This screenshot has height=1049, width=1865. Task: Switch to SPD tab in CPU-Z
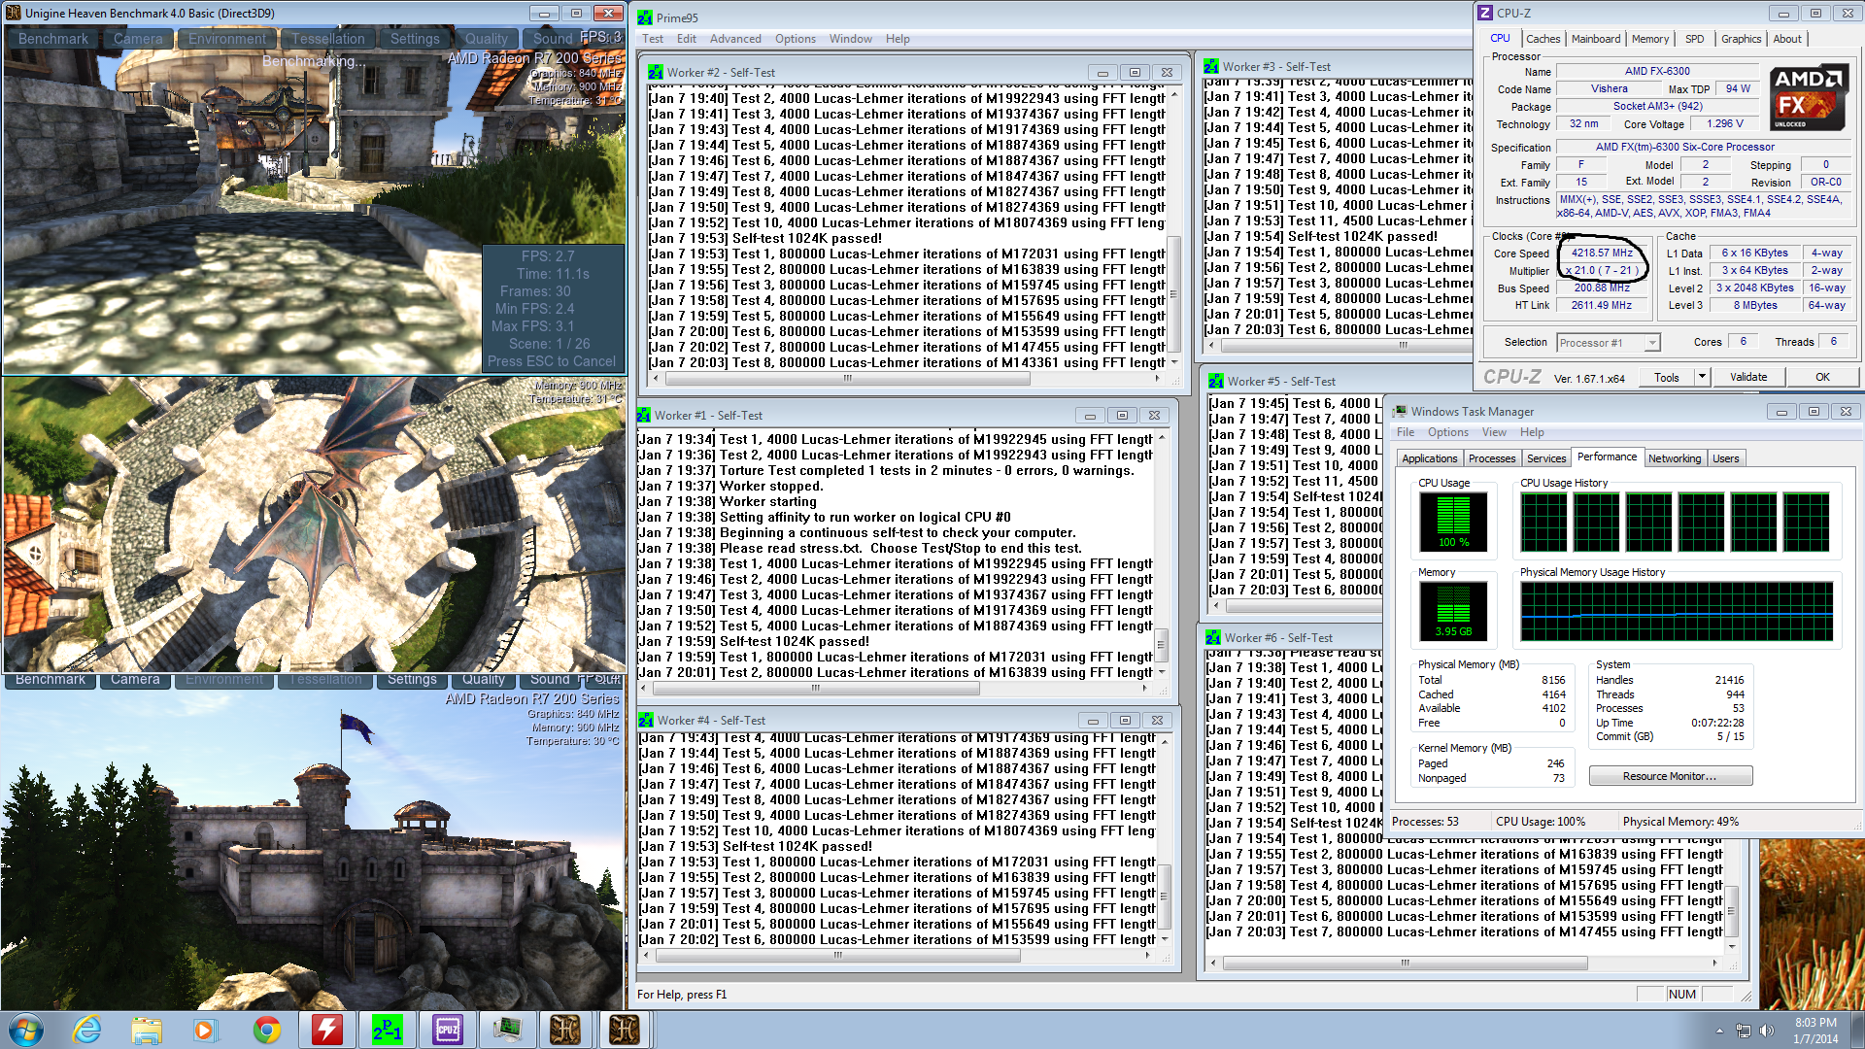tap(1695, 39)
